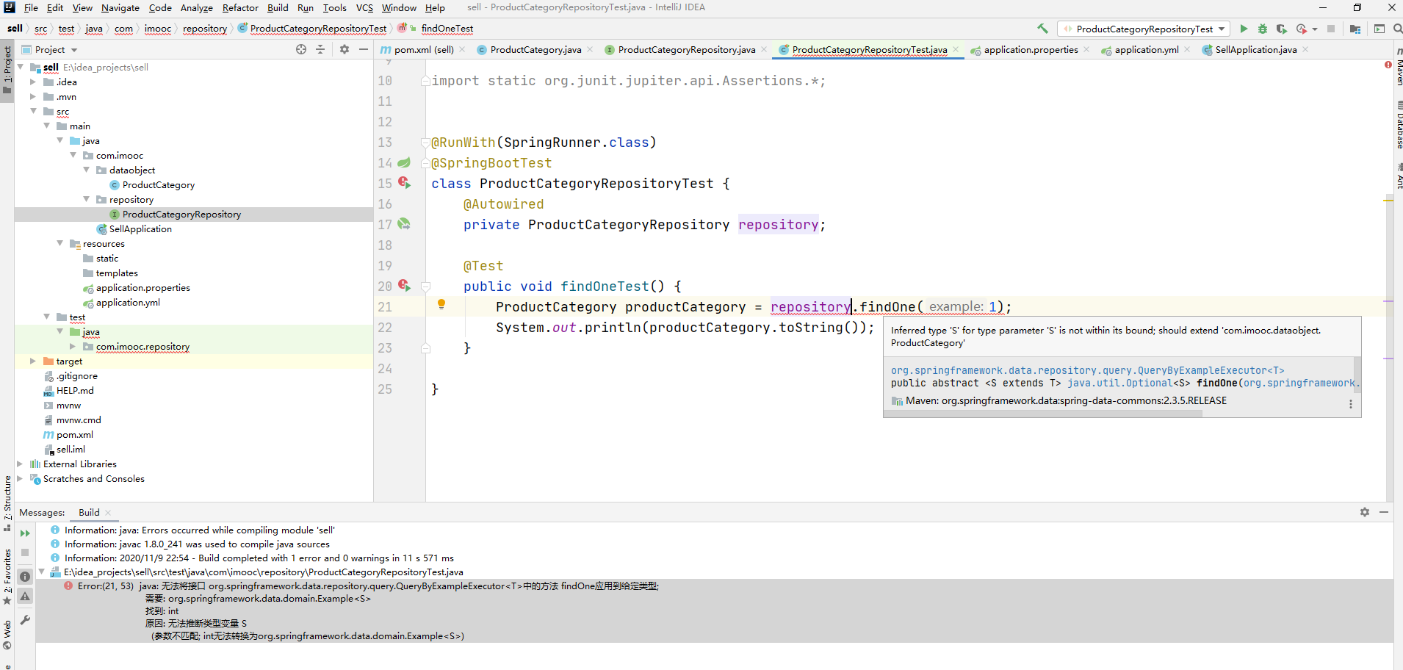The image size is (1403, 670).
Task: Select application.properties in the project tree
Action: point(143,287)
